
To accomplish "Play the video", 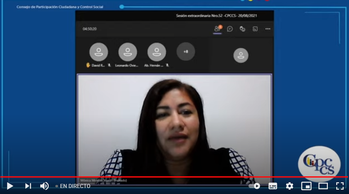I will point(10,186).
